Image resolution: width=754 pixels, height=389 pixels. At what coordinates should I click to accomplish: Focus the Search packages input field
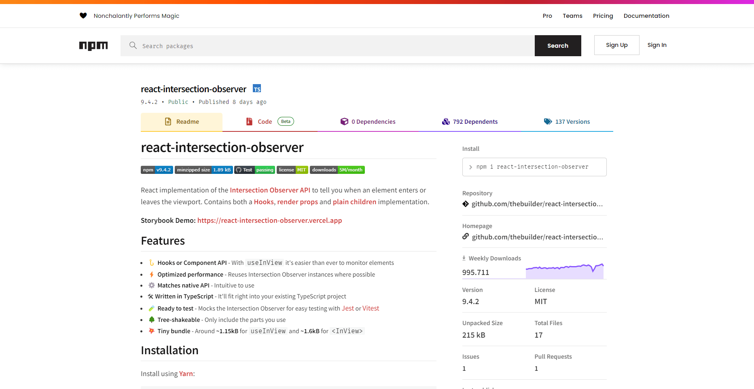click(x=328, y=46)
